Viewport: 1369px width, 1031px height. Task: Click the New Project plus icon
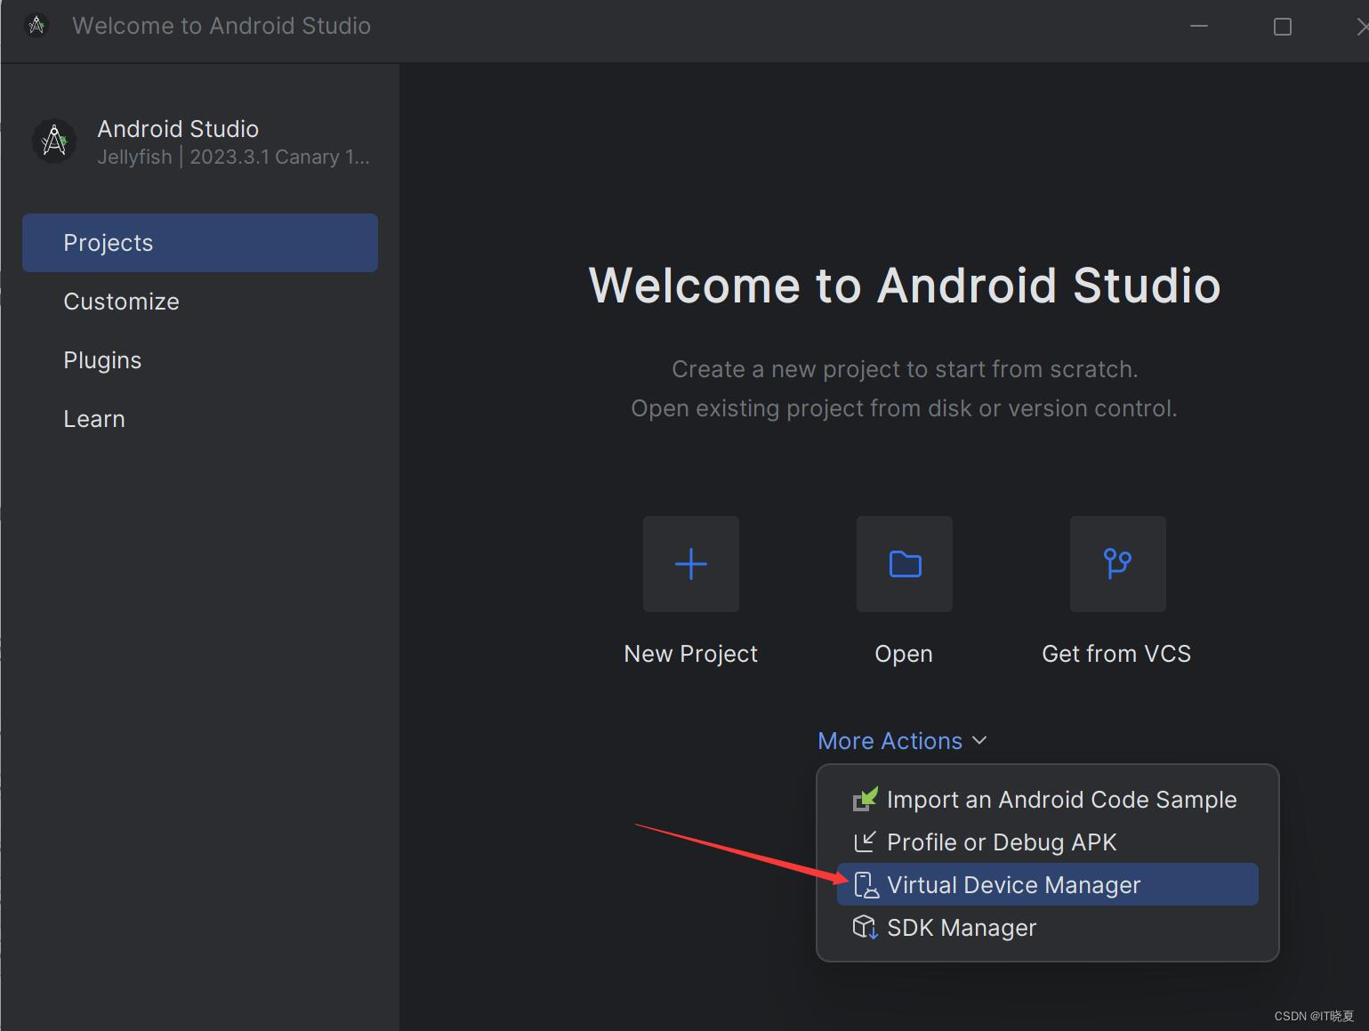click(691, 564)
